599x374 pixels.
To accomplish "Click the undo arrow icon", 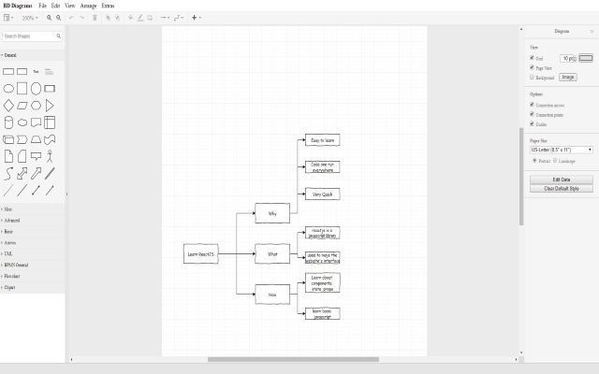I will pyautogui.click(x=71, y=18).
